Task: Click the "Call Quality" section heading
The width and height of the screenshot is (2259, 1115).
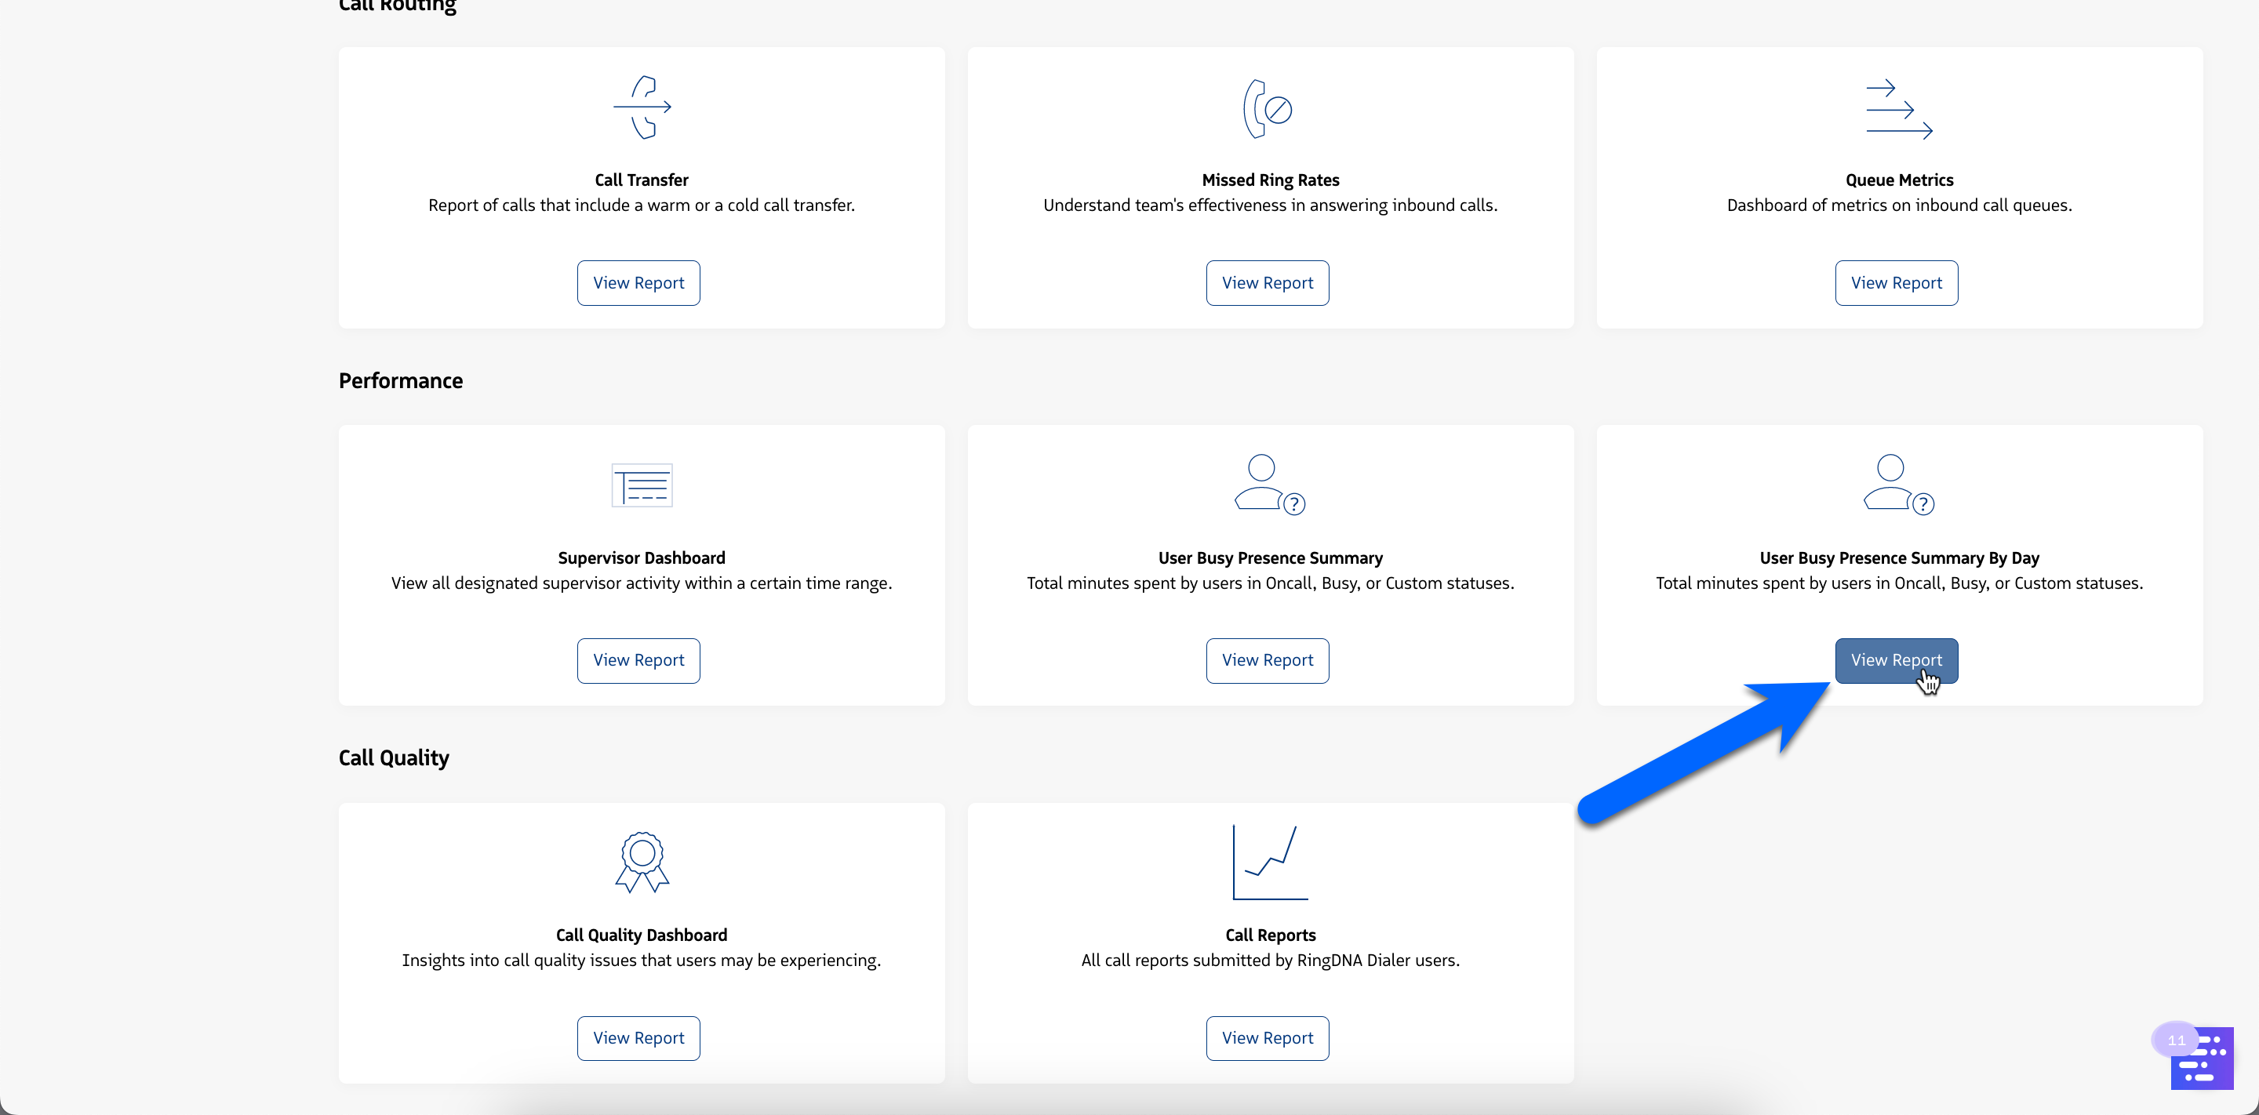Action: tap(394, 757)
